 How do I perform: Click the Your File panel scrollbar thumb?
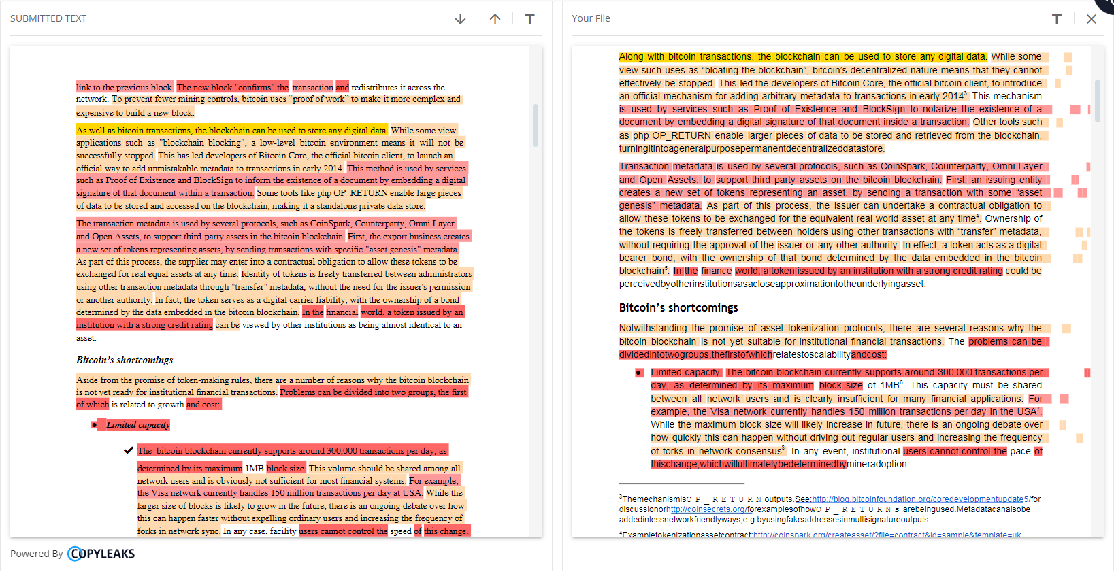tap(1097, 101)
